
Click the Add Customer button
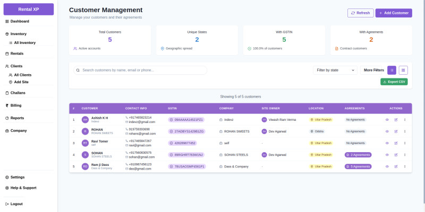[393, 13]
